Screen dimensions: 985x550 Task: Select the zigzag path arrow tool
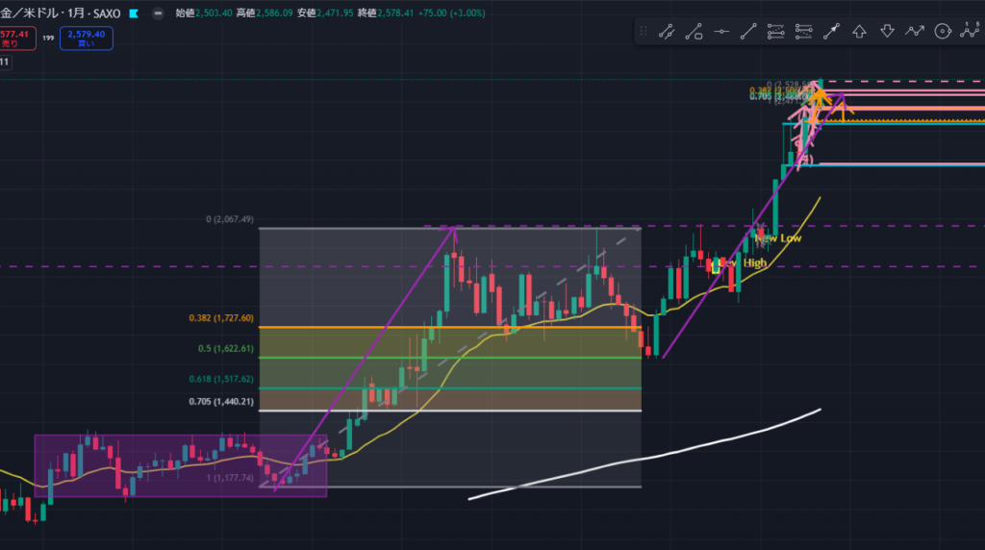coord(915,32)
